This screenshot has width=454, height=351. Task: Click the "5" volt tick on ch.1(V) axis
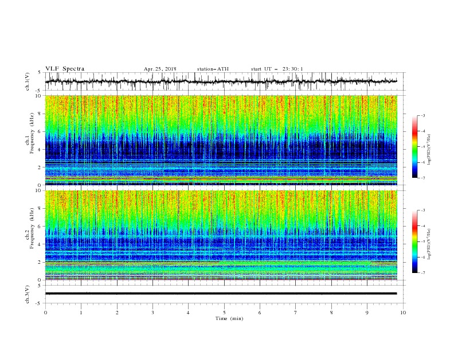tap(40, 73)
